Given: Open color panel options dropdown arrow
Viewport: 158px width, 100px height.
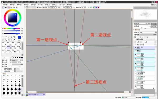Looking at the screenshot, I should (x=17, y=7).
